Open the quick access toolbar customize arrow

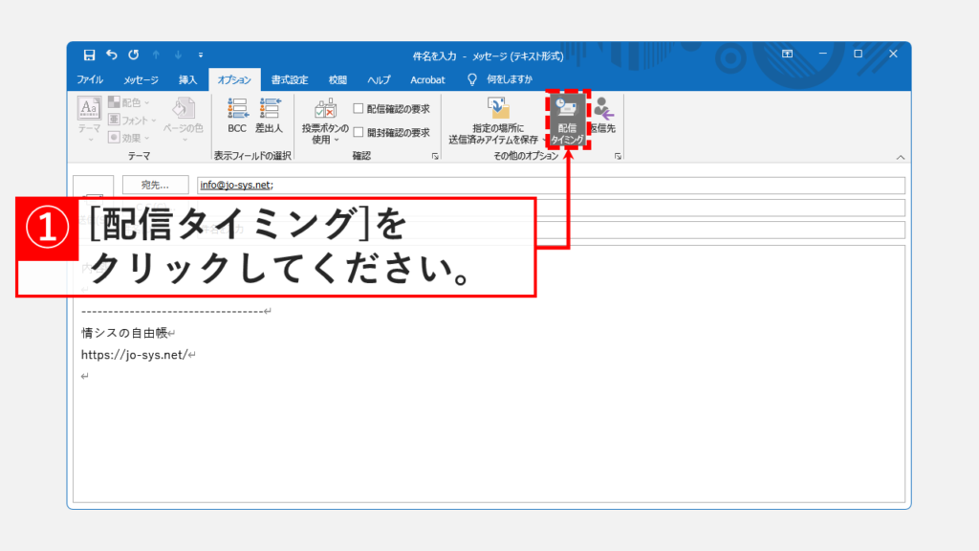point(201,55)
